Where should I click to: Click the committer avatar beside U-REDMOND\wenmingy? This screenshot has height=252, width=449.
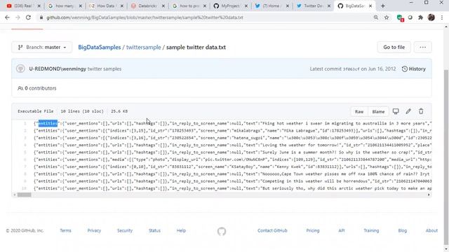pos(20,69)
